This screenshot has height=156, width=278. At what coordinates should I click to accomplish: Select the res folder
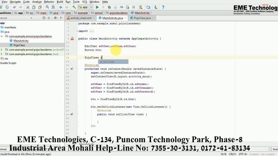click(6, 58)
